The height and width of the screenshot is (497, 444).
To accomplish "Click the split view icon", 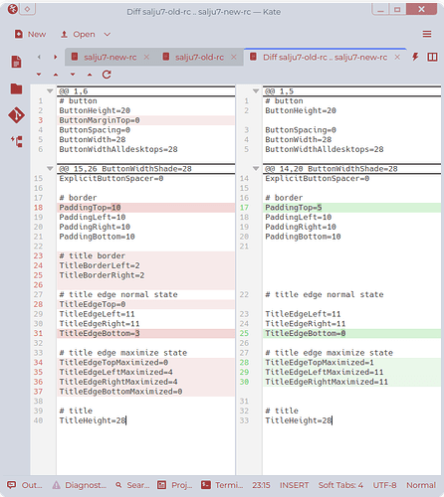I will click(432, 57).
